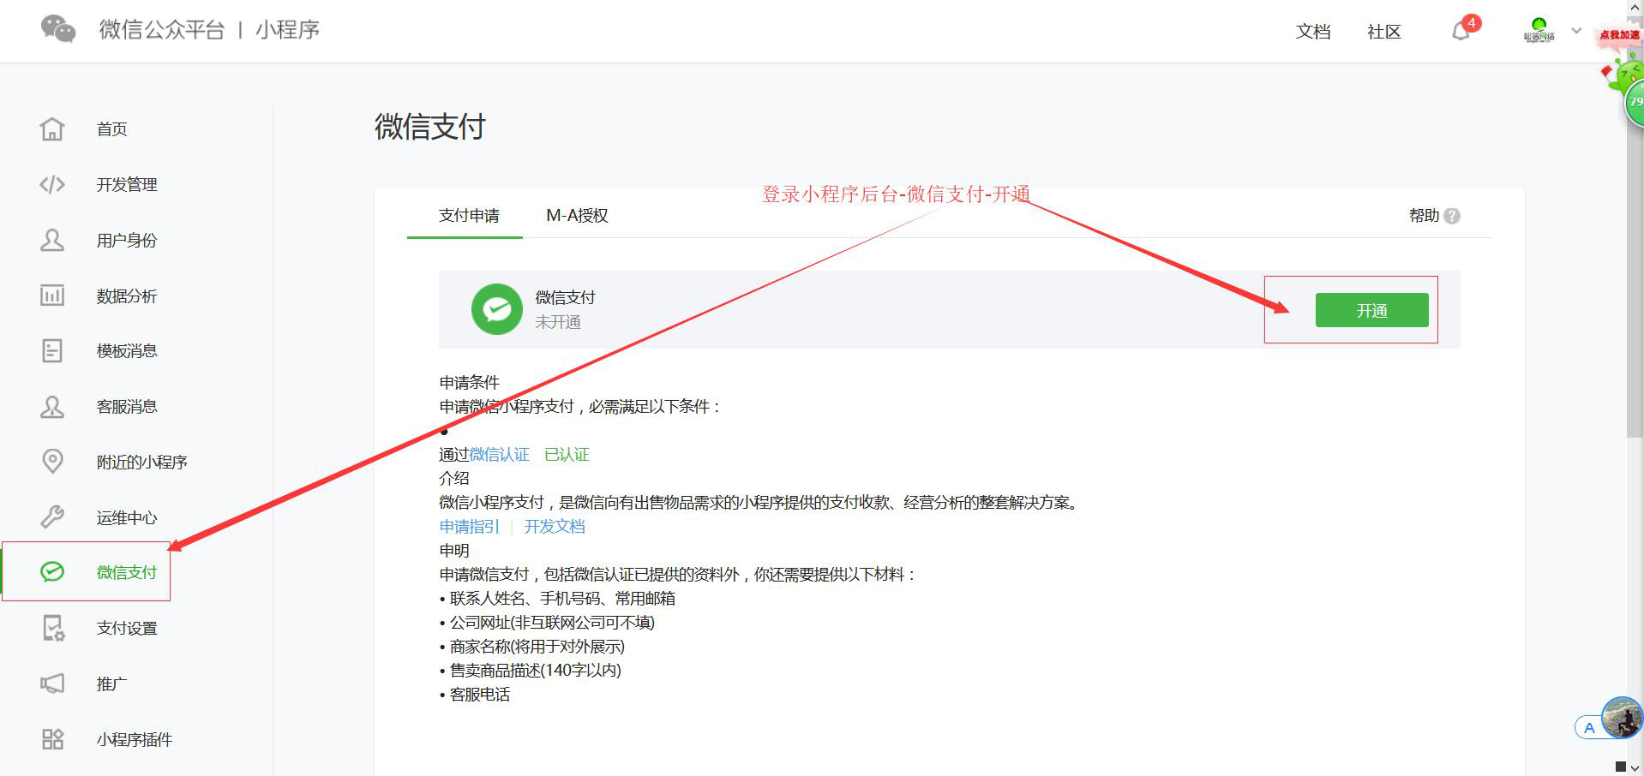Open 文档 in the top navigation
Screen dimensions: 1644x776
(1313, 32)
